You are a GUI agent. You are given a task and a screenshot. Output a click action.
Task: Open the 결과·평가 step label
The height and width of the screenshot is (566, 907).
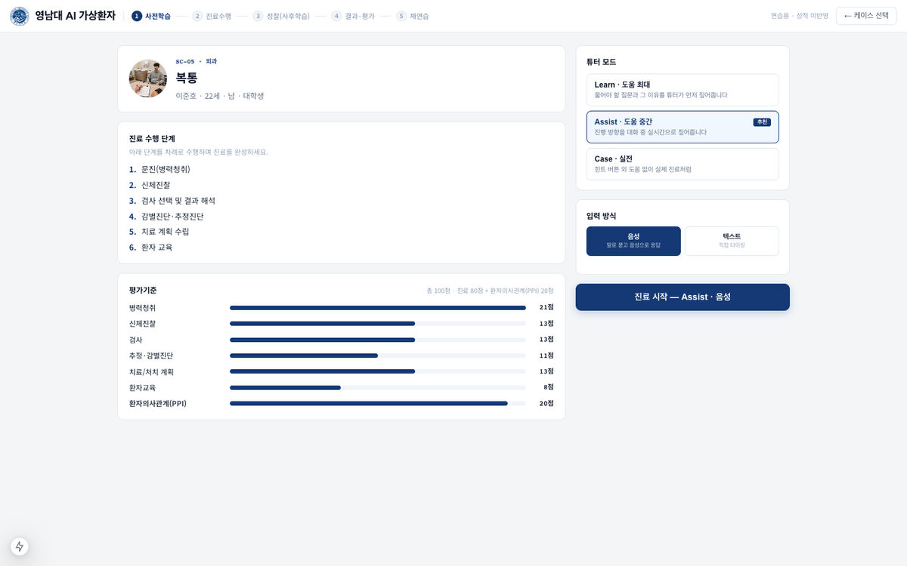[x=360, y=16]
